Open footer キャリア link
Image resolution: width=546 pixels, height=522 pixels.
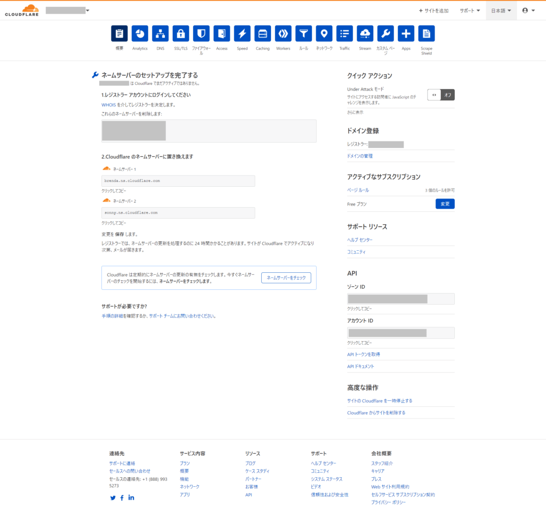(378, 471)
